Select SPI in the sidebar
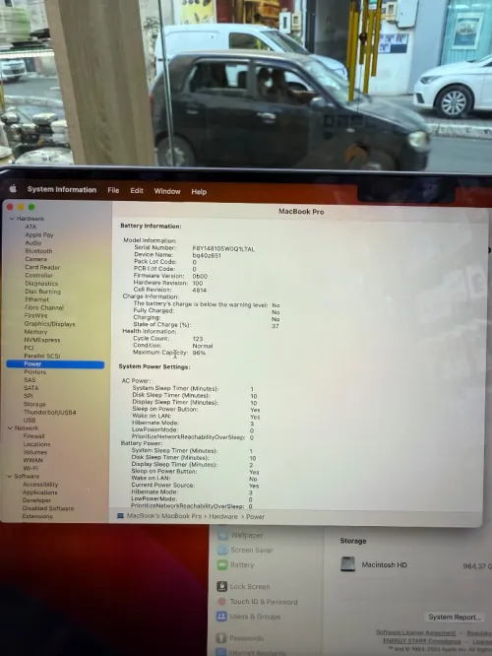The height and width of the screenshot is (656, 492). tap(28, 396)
